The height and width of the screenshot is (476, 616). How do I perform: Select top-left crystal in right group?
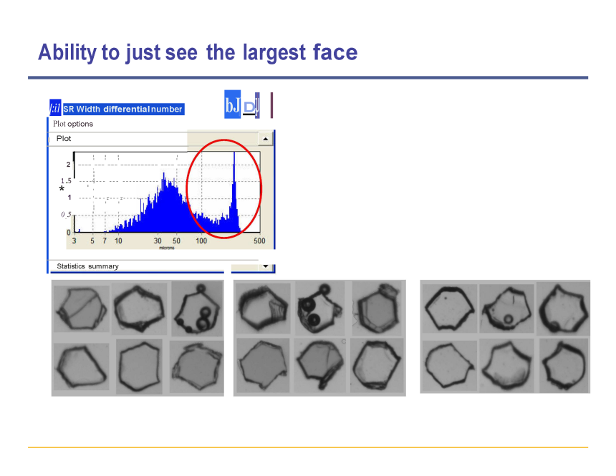[449, 308]
